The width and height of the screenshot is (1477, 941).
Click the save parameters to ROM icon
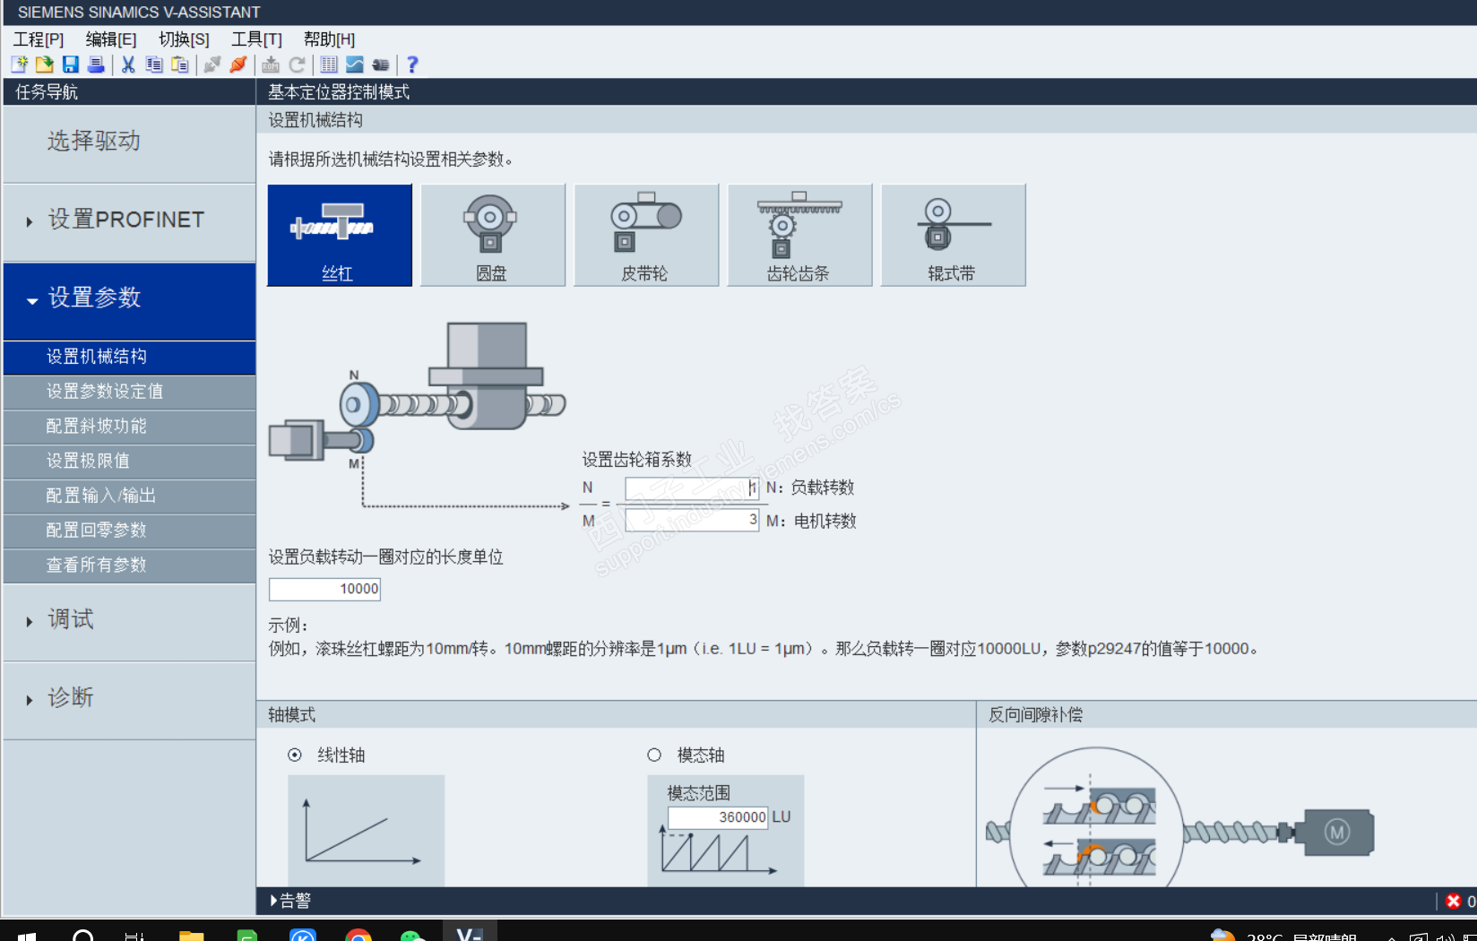point(271,65)
